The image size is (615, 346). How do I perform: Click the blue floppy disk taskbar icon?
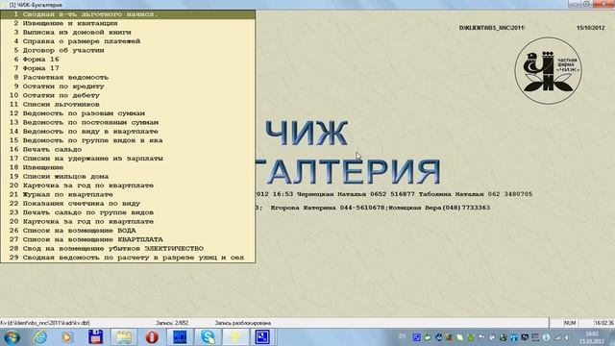pos(95,337)
